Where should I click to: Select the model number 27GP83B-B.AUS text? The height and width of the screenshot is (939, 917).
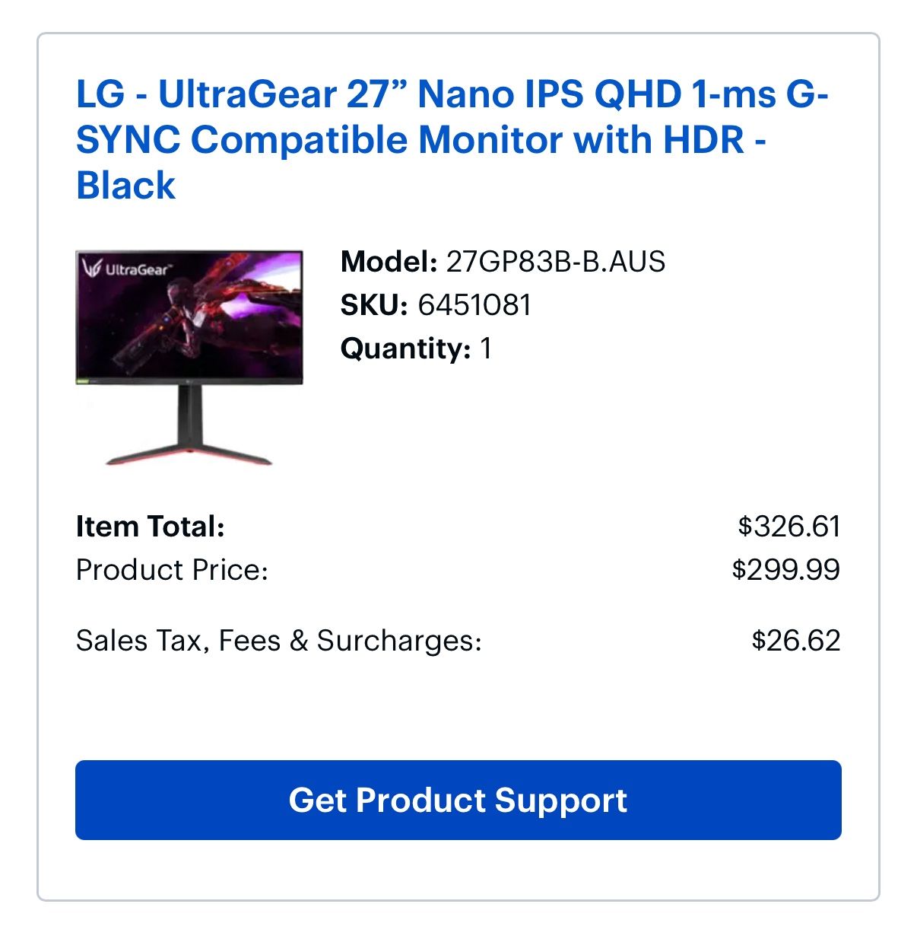(554, 262)
